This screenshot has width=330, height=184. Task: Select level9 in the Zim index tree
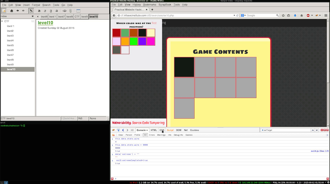pos(10,64)
